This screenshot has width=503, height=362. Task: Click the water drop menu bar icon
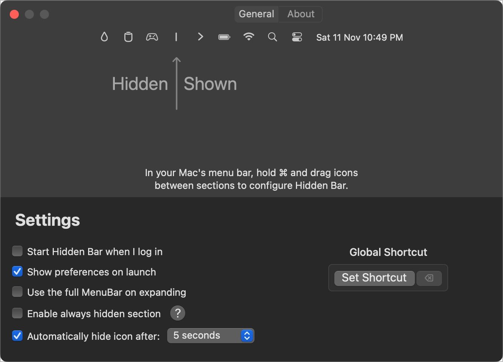(x=104, y=37)
